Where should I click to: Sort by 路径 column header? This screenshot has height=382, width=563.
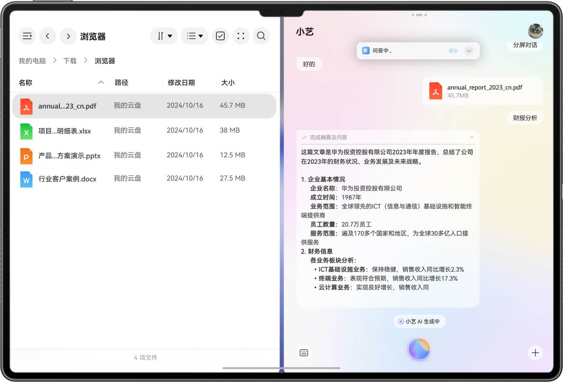[121, 82]
